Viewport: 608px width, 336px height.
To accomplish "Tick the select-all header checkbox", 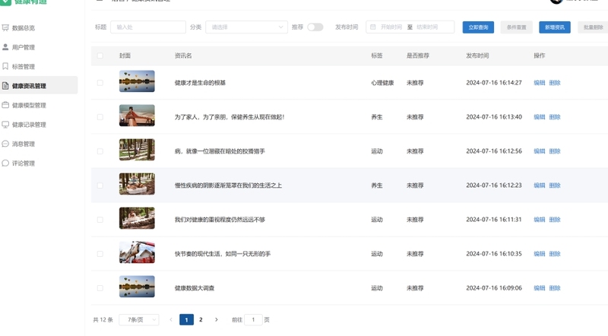I will [x=100, y=55].
